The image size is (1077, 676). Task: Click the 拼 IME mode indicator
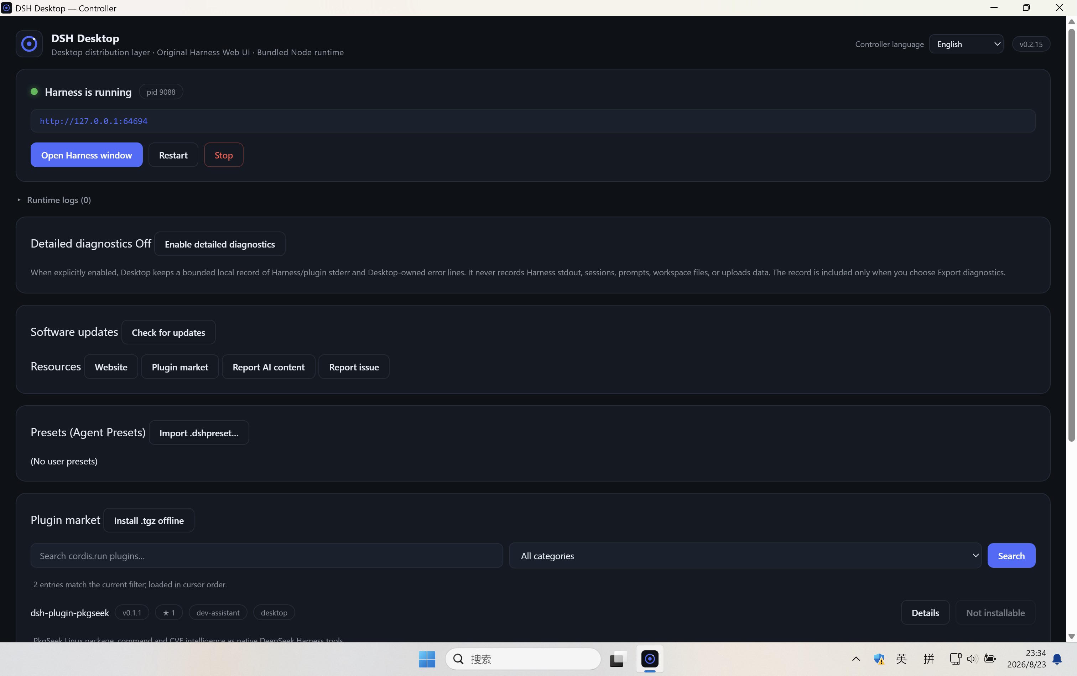tap(928, 659)
